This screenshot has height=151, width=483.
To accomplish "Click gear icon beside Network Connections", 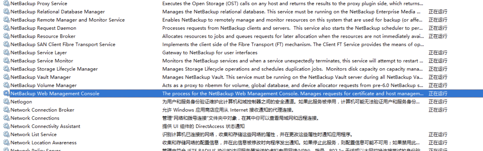I will (6, 118).
